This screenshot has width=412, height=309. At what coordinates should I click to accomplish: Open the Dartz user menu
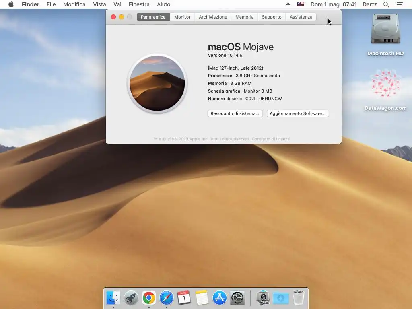click(369, 4)
